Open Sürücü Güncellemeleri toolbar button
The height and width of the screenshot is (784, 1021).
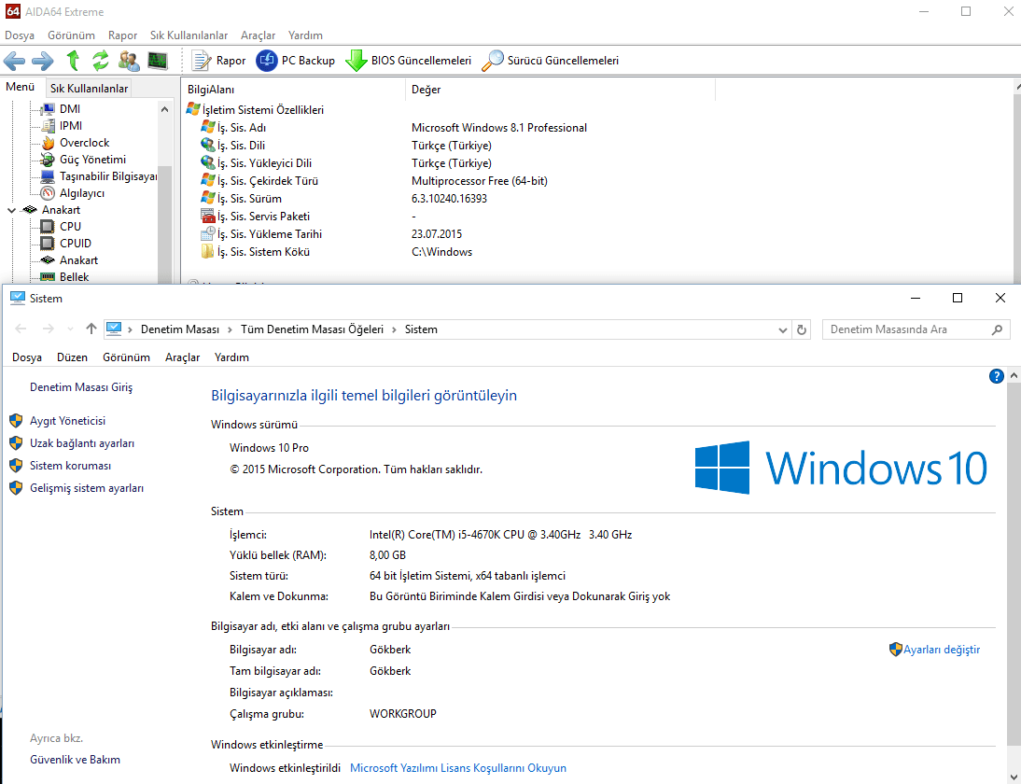(551, 61)
